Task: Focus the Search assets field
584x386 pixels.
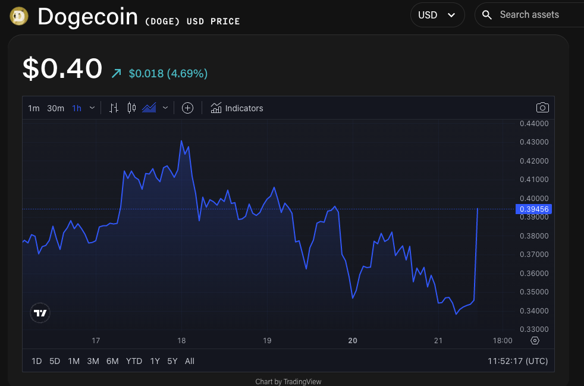Action: [535, 15]
